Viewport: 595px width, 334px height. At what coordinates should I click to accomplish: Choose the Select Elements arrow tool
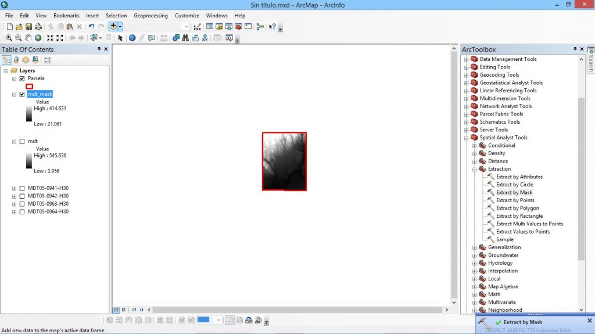click(x=120, y=38)
